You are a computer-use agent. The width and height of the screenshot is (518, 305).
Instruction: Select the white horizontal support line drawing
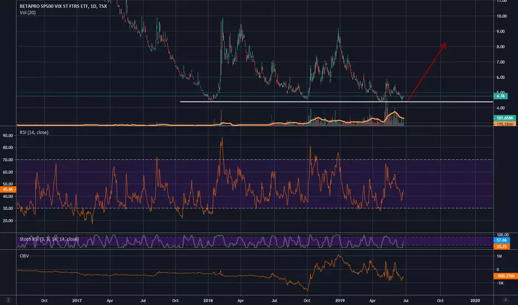pyautogui.click(x=336, y=102)
